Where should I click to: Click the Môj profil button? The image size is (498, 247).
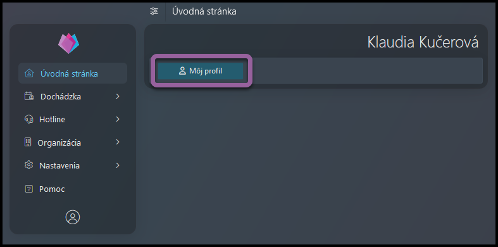click(201, 71)
